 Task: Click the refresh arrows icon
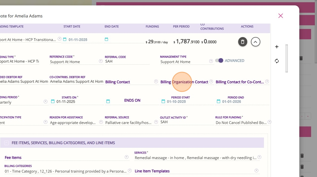[277, 61]
